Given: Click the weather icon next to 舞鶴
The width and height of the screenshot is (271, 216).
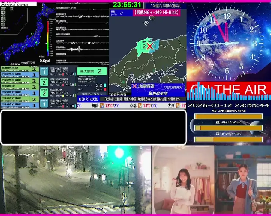Looking at the screenshot, I should click(x=102, y=105).
